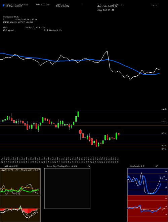Select the ADX '(MGR) 5.7, 19.5, 17.4' text

35,28
